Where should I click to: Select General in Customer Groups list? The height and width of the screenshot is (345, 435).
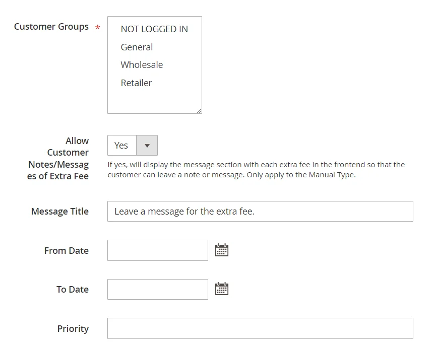[x=137, y=47]
